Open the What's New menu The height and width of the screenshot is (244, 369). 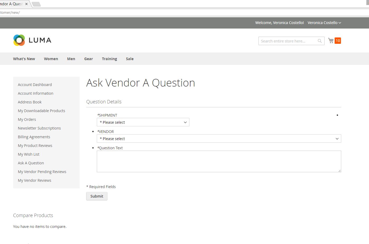coord(24,59)
